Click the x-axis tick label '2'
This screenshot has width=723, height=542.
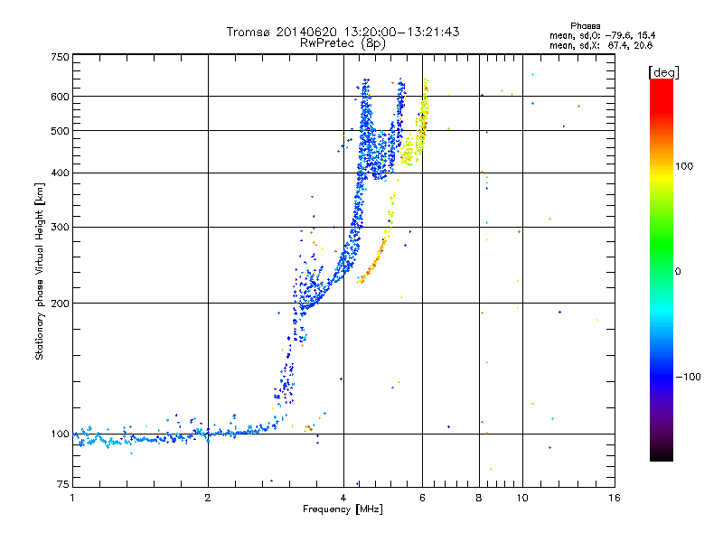tap(208, 498)
